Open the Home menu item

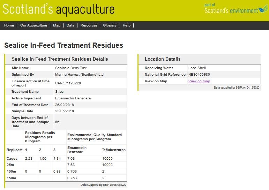point(9,25)
